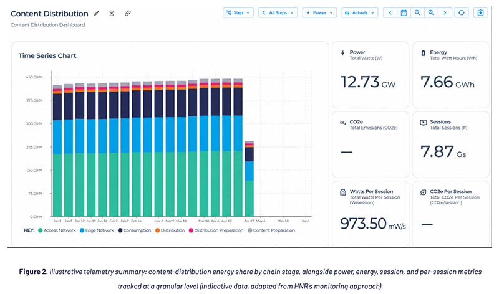This screenshot has height=294, width=499.
Task: Click the Jan 1 stacked bar
Action: [57, 151]
